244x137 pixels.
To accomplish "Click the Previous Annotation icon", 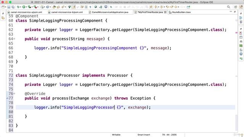I will coord(162,7).
